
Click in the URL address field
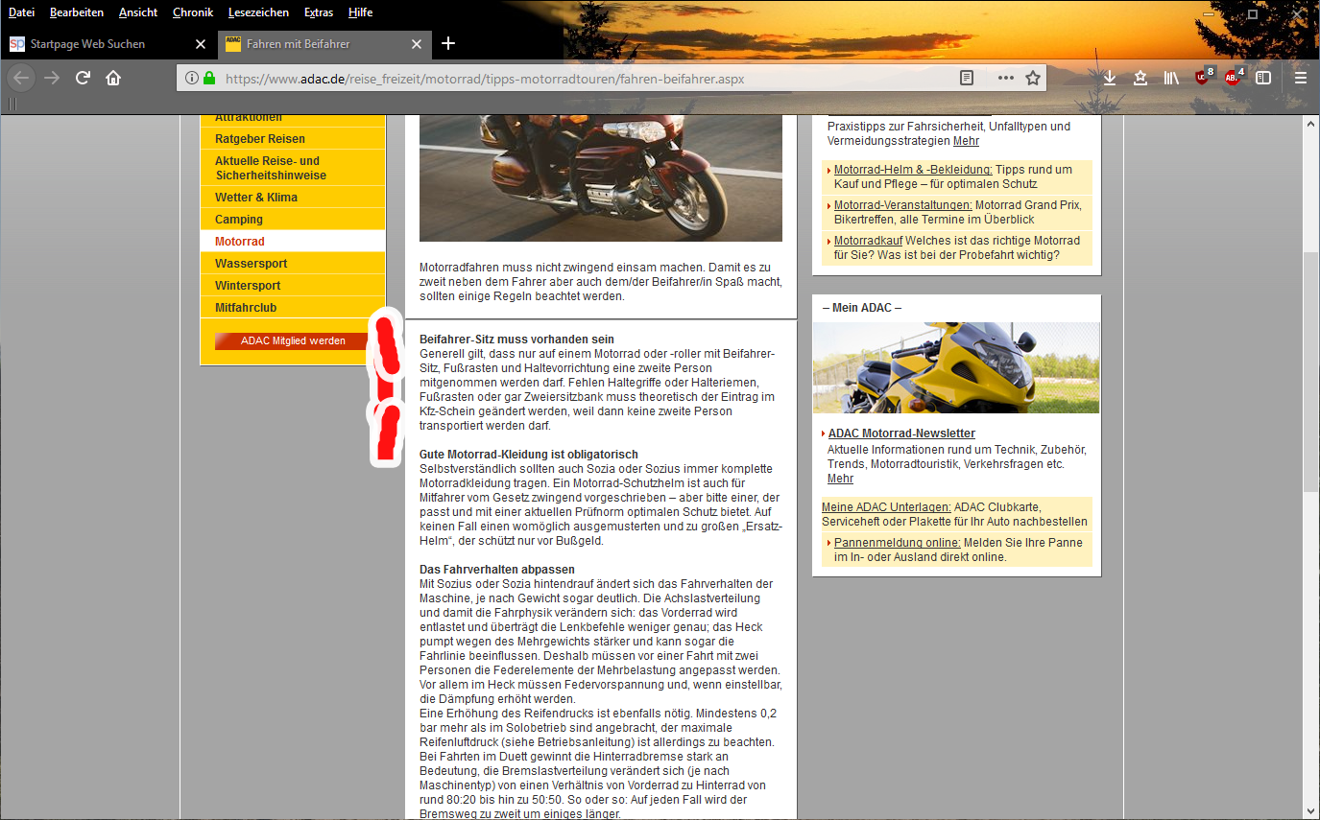[x=576, y=78]
